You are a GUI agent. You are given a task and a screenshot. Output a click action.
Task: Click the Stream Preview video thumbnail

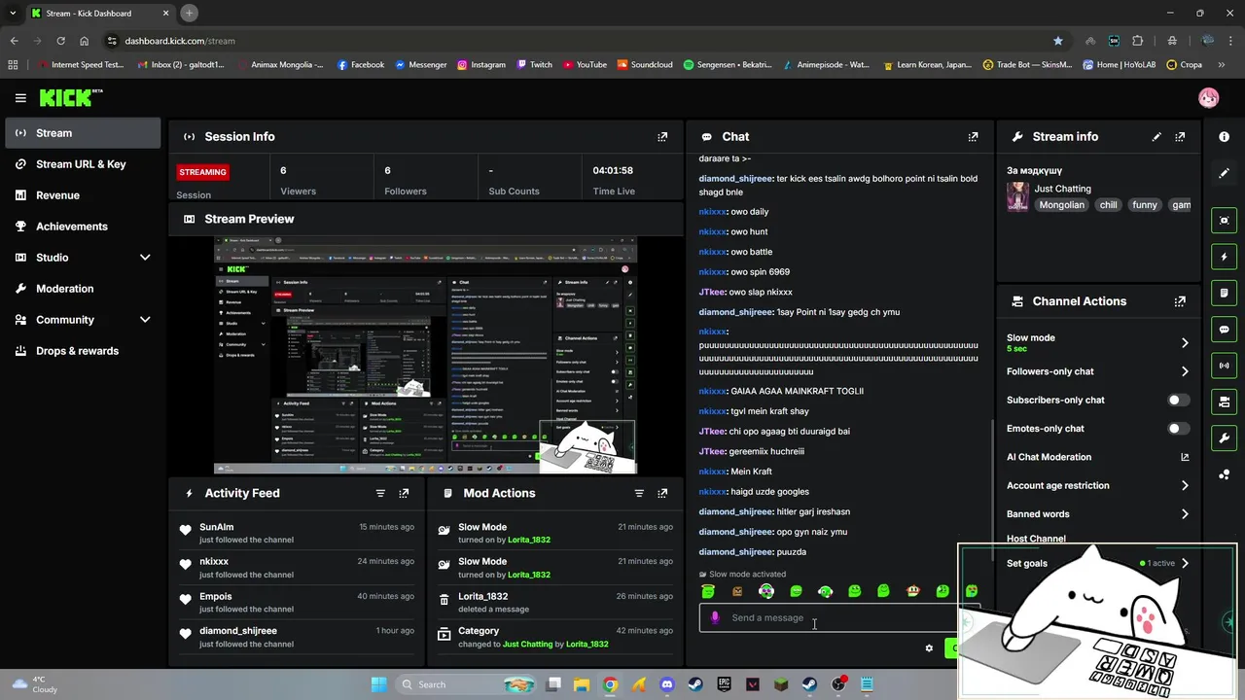point(425,355)
